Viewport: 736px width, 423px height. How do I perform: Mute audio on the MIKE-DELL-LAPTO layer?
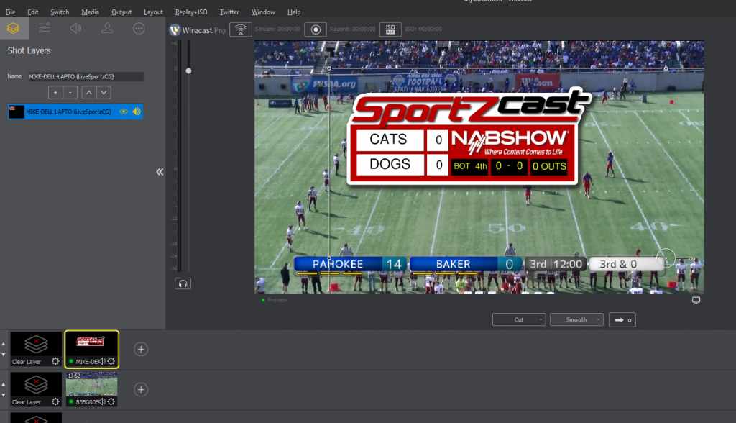click(136, 112)
